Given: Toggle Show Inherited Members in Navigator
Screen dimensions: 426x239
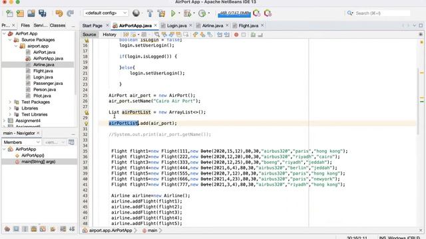Looking at the screenshot, I should point(7,229).
